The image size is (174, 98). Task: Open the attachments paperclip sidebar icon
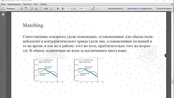3,21
